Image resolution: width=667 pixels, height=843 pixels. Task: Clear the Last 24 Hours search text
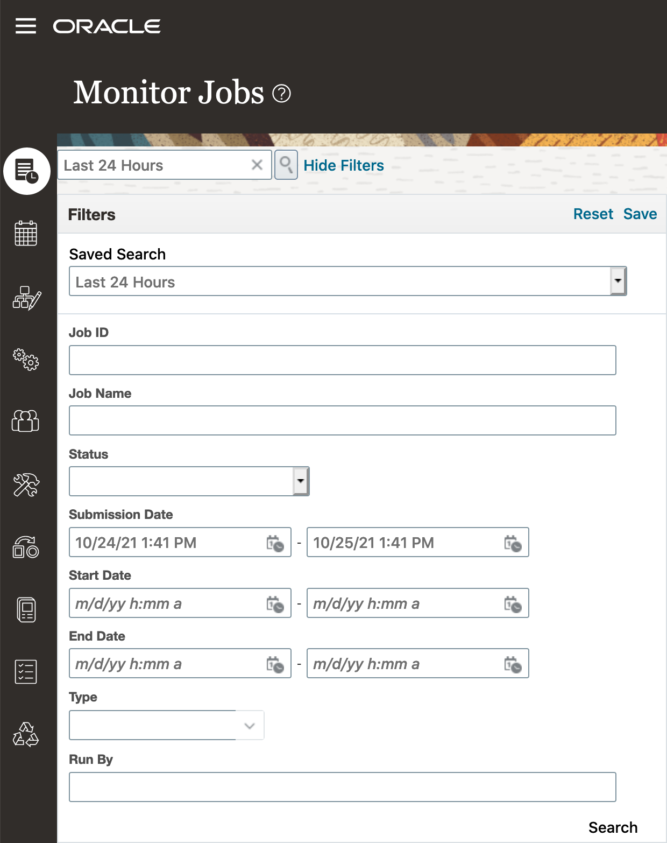(257, 165)
